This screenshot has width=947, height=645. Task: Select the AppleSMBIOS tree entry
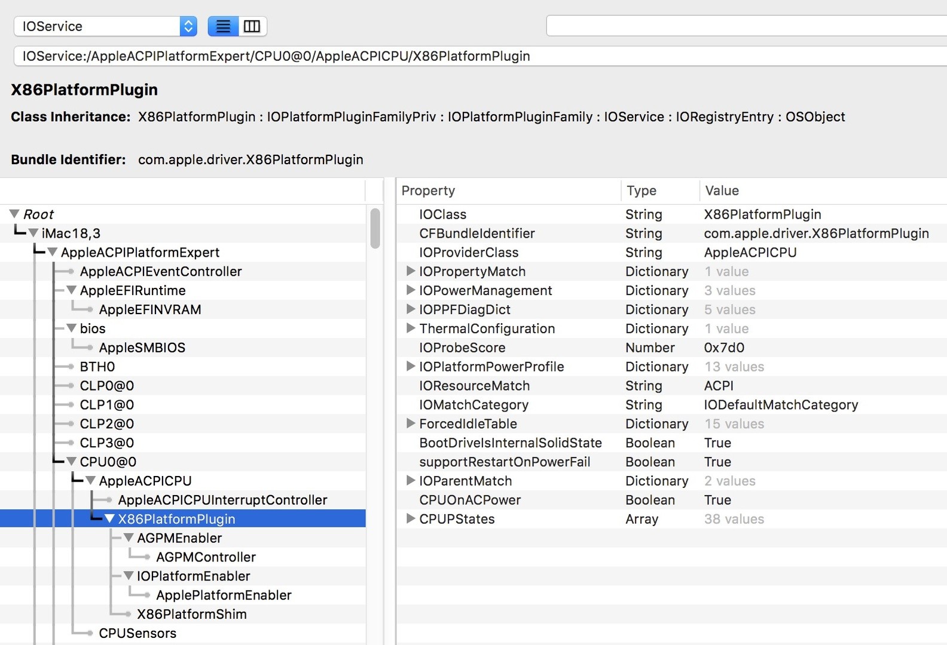142,348
